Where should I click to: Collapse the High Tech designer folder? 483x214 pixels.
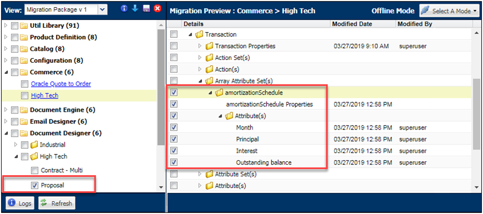16,156
